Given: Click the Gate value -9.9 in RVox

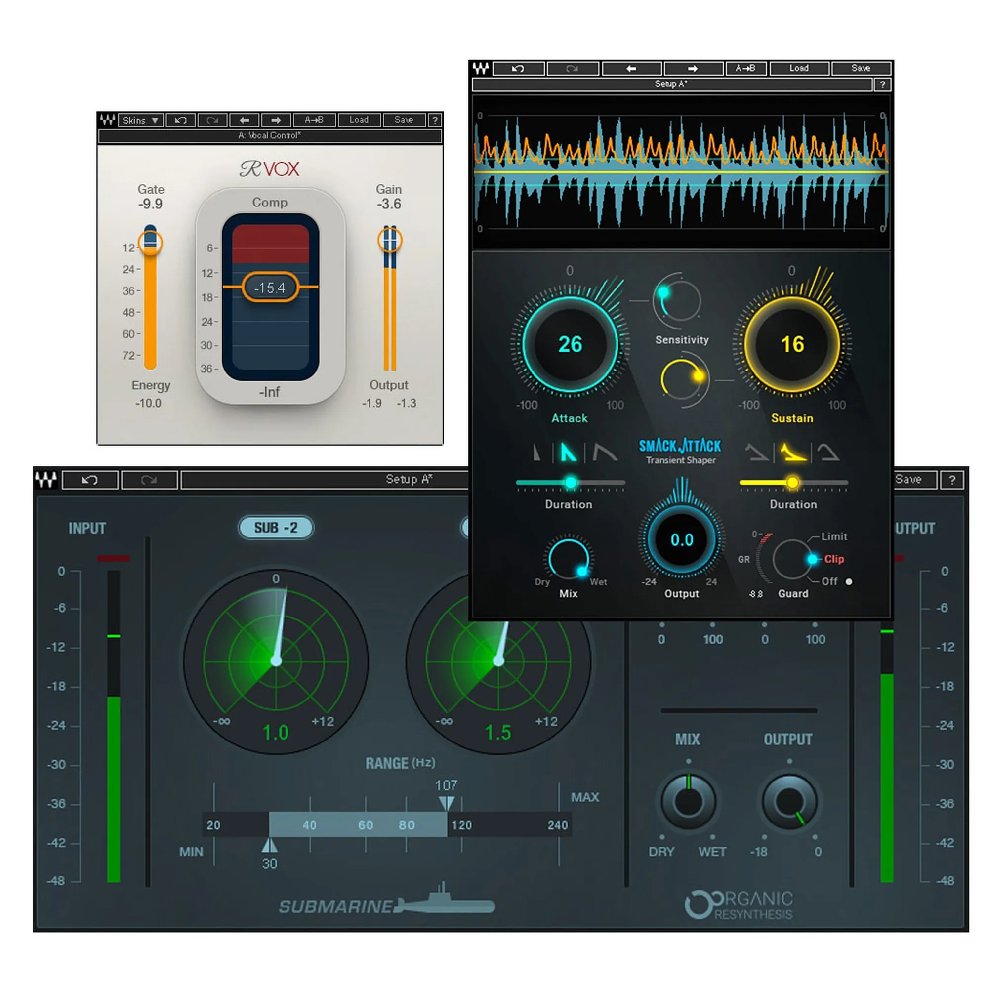Looking at the screenshot, I should 150,204.
